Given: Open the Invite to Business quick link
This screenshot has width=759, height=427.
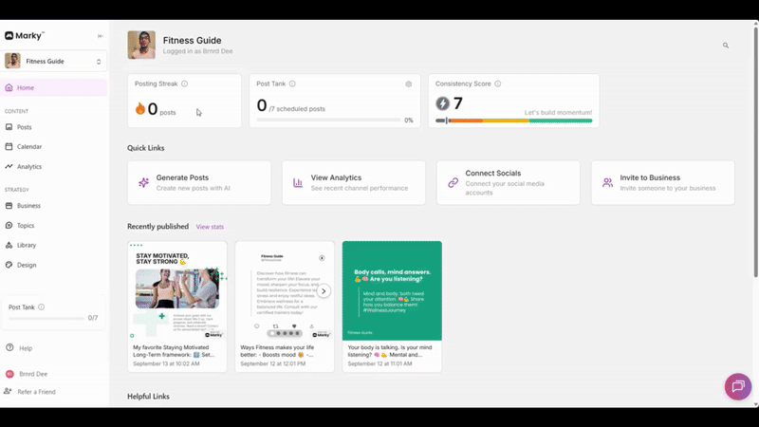Looking at the screenshot, I should click(662, 182).
